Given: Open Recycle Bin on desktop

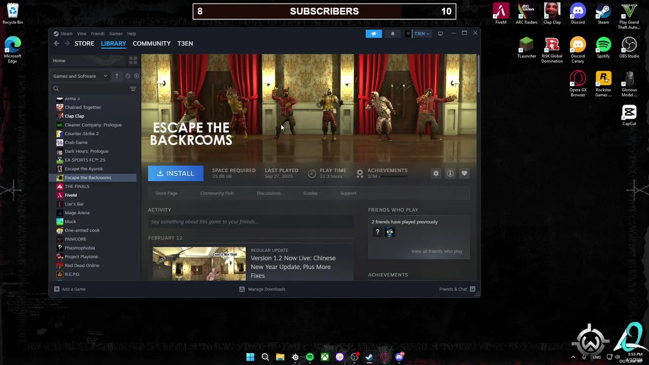Looking at the screenshot, I should tap(13, 14).
